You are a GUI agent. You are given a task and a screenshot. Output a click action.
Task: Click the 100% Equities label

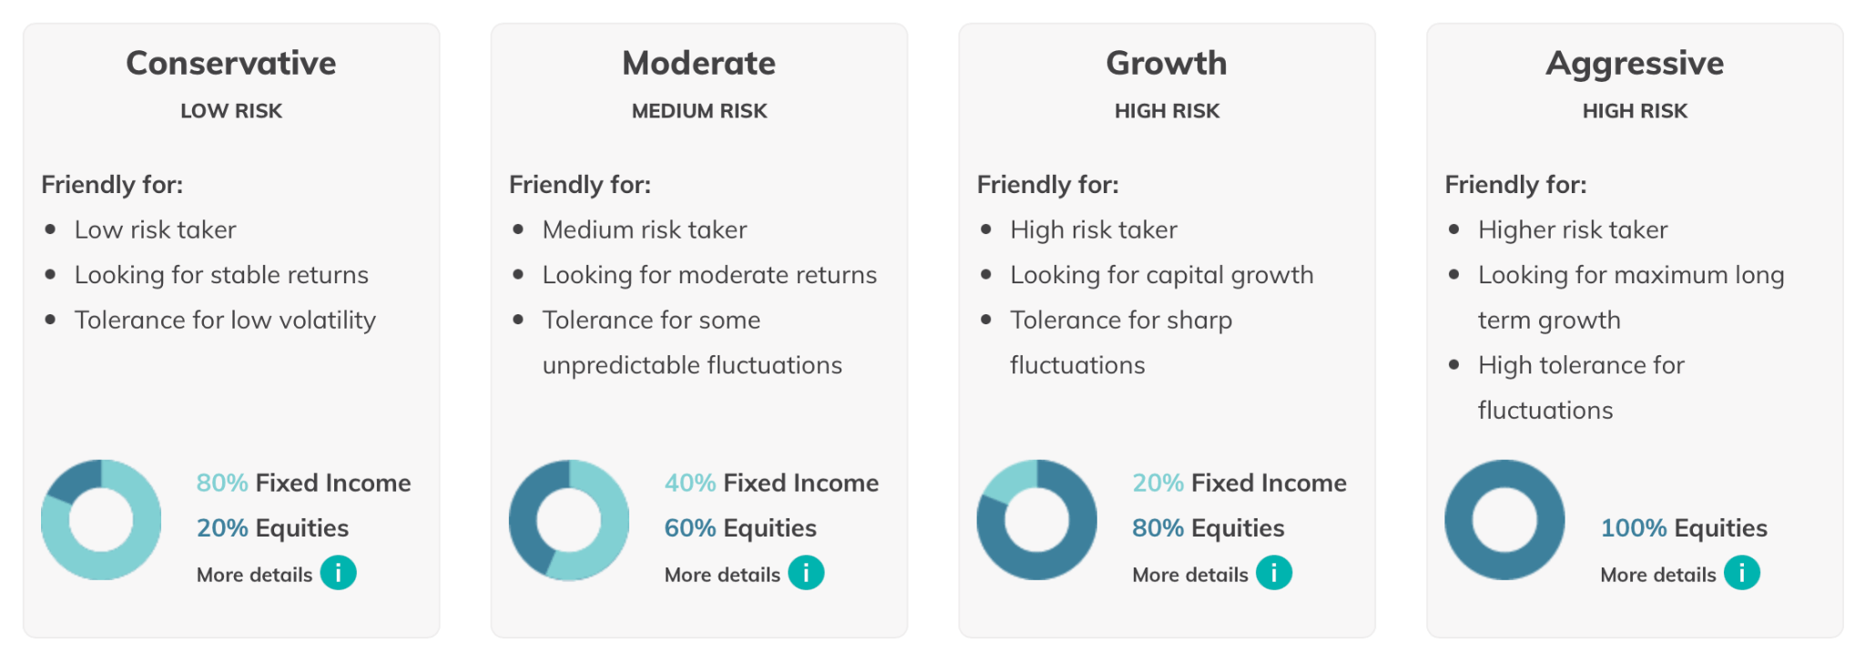point(1684,528)
